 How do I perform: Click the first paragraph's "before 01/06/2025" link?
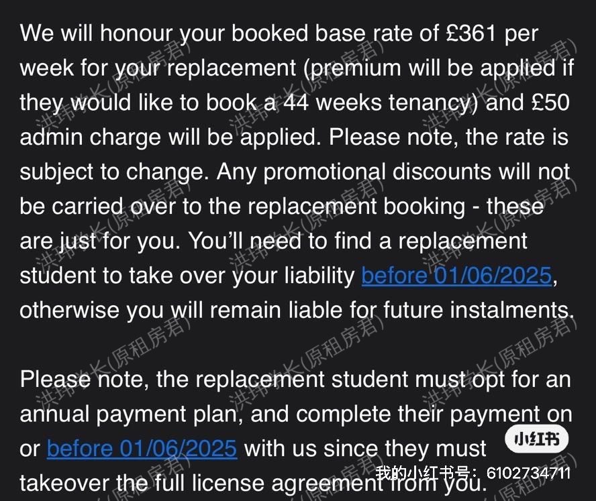click(456, 276)
